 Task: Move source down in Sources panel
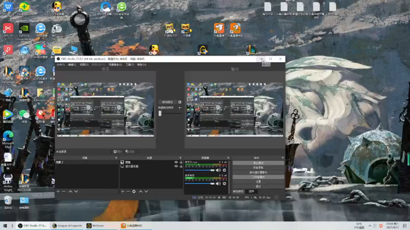(147, 191)
